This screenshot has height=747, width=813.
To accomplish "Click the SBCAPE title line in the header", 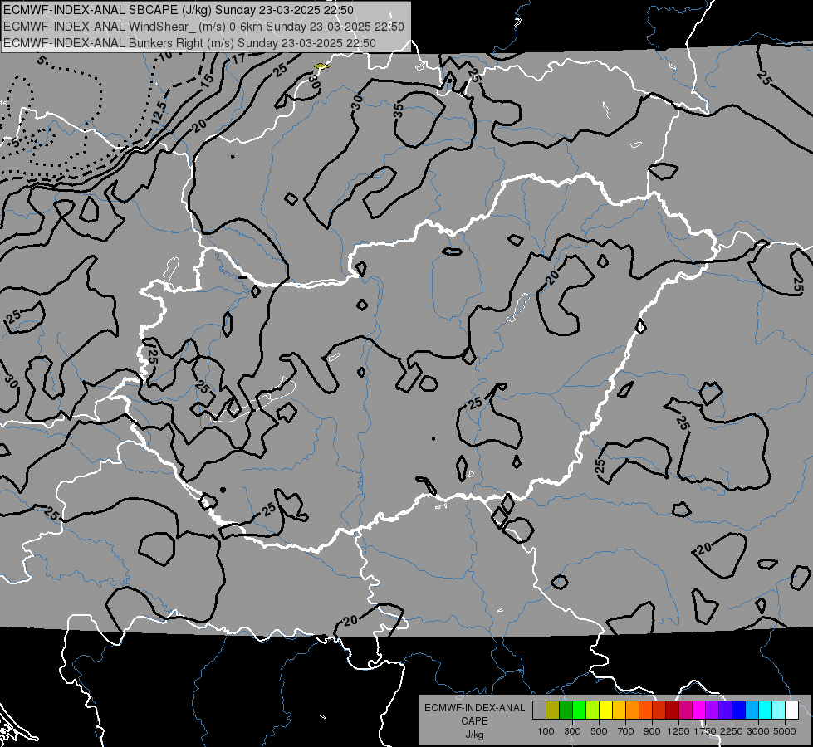I will pyautogui.click(x=179, y=10).
